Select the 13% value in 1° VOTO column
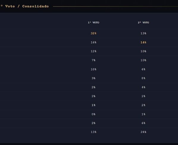Viewport: 178px width, 145px height. coord(93,132)
